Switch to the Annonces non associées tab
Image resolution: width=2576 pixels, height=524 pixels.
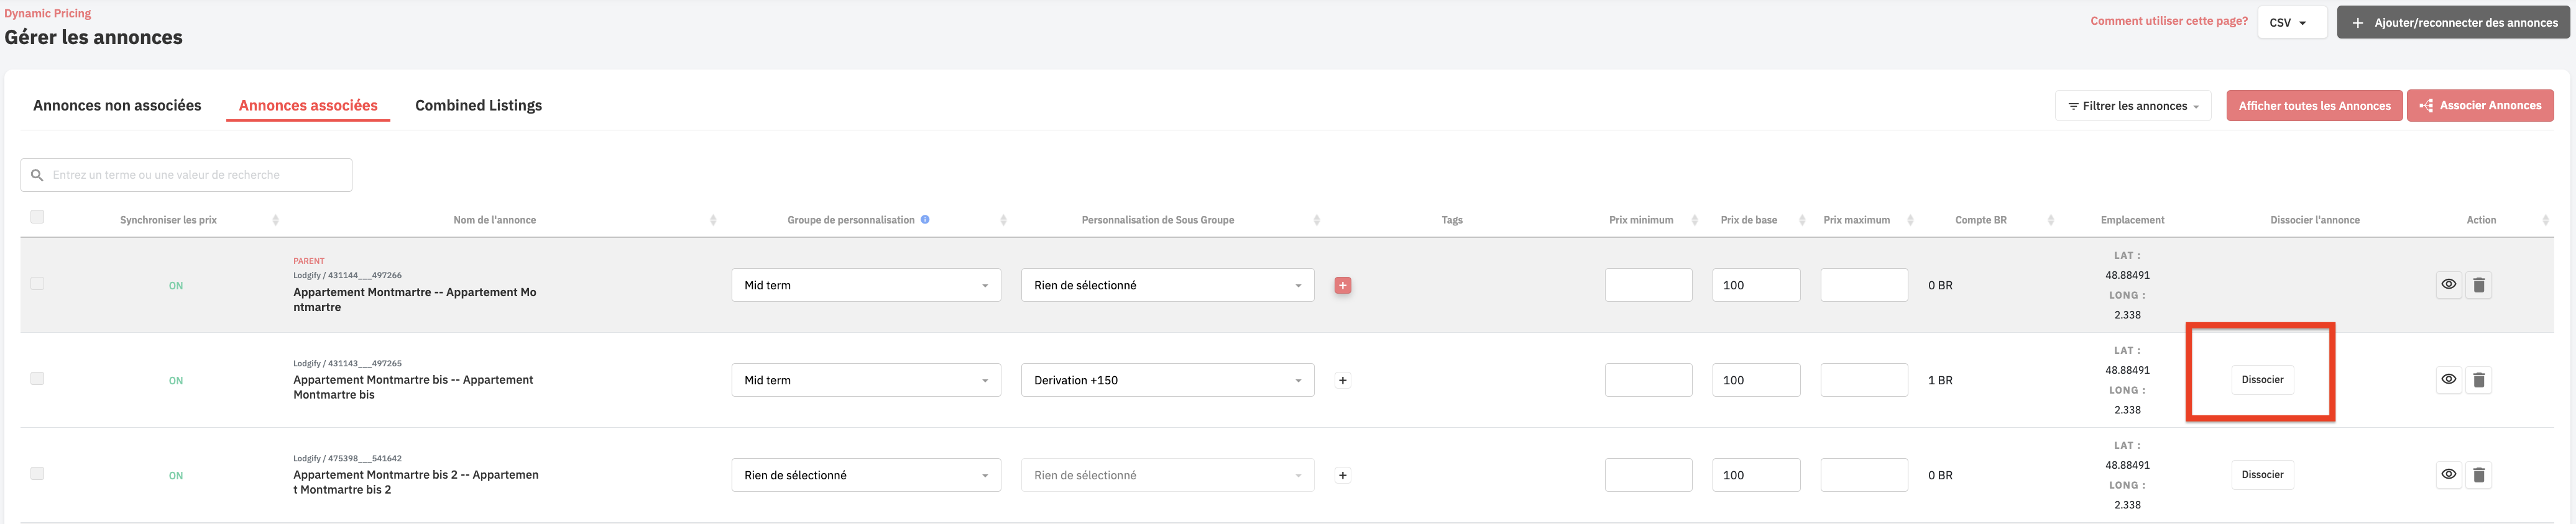(x=117, y=106)
